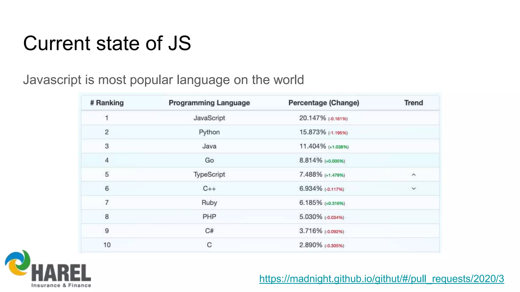Click the Go language cell
This screenshot has width=520, height=292.
(x=209, y=160)
